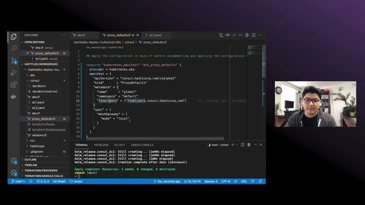365x205 pixels.
Task: Open Git Graph from status bar
Action: (x=59, y=181)
